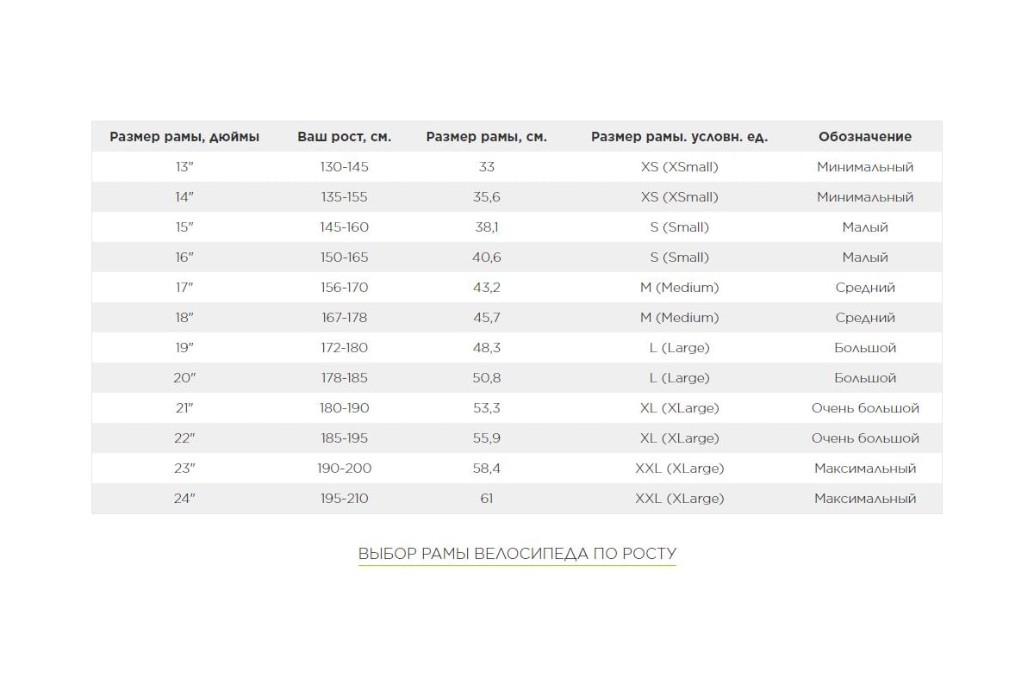Image resolution: width=1034 pixels, height=689 pixels.
Task: Click the 'Размер рамы, см.' header
Action: 486,137
